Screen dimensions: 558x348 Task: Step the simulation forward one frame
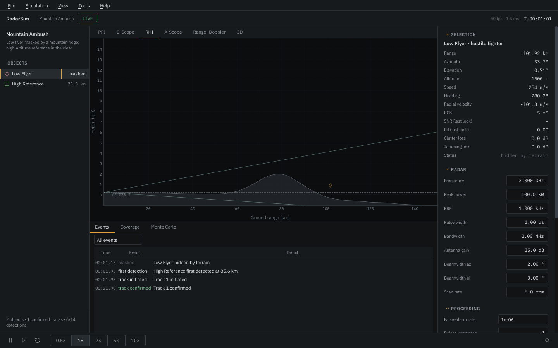[24, 340]
